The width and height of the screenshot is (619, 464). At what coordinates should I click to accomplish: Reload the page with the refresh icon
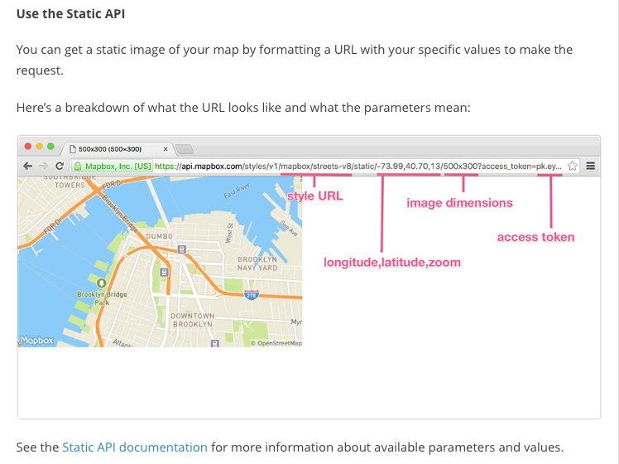[60, 166]
